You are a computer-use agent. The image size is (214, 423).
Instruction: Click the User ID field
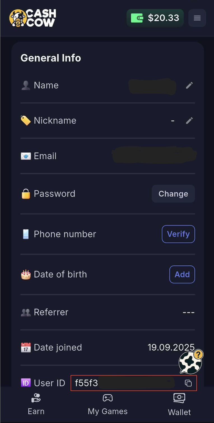point(126,383)
